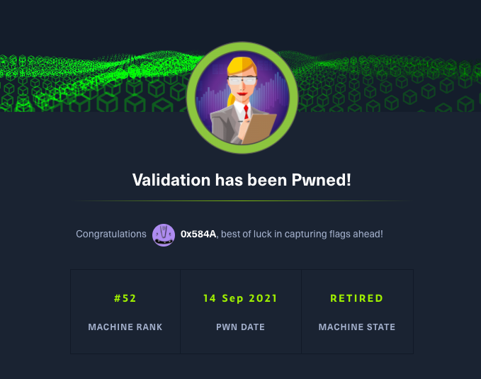This screenshot has width=481, height=379.
Task: Click the word Congratulations
Action: pyautogui.click(x=111, y=234)
